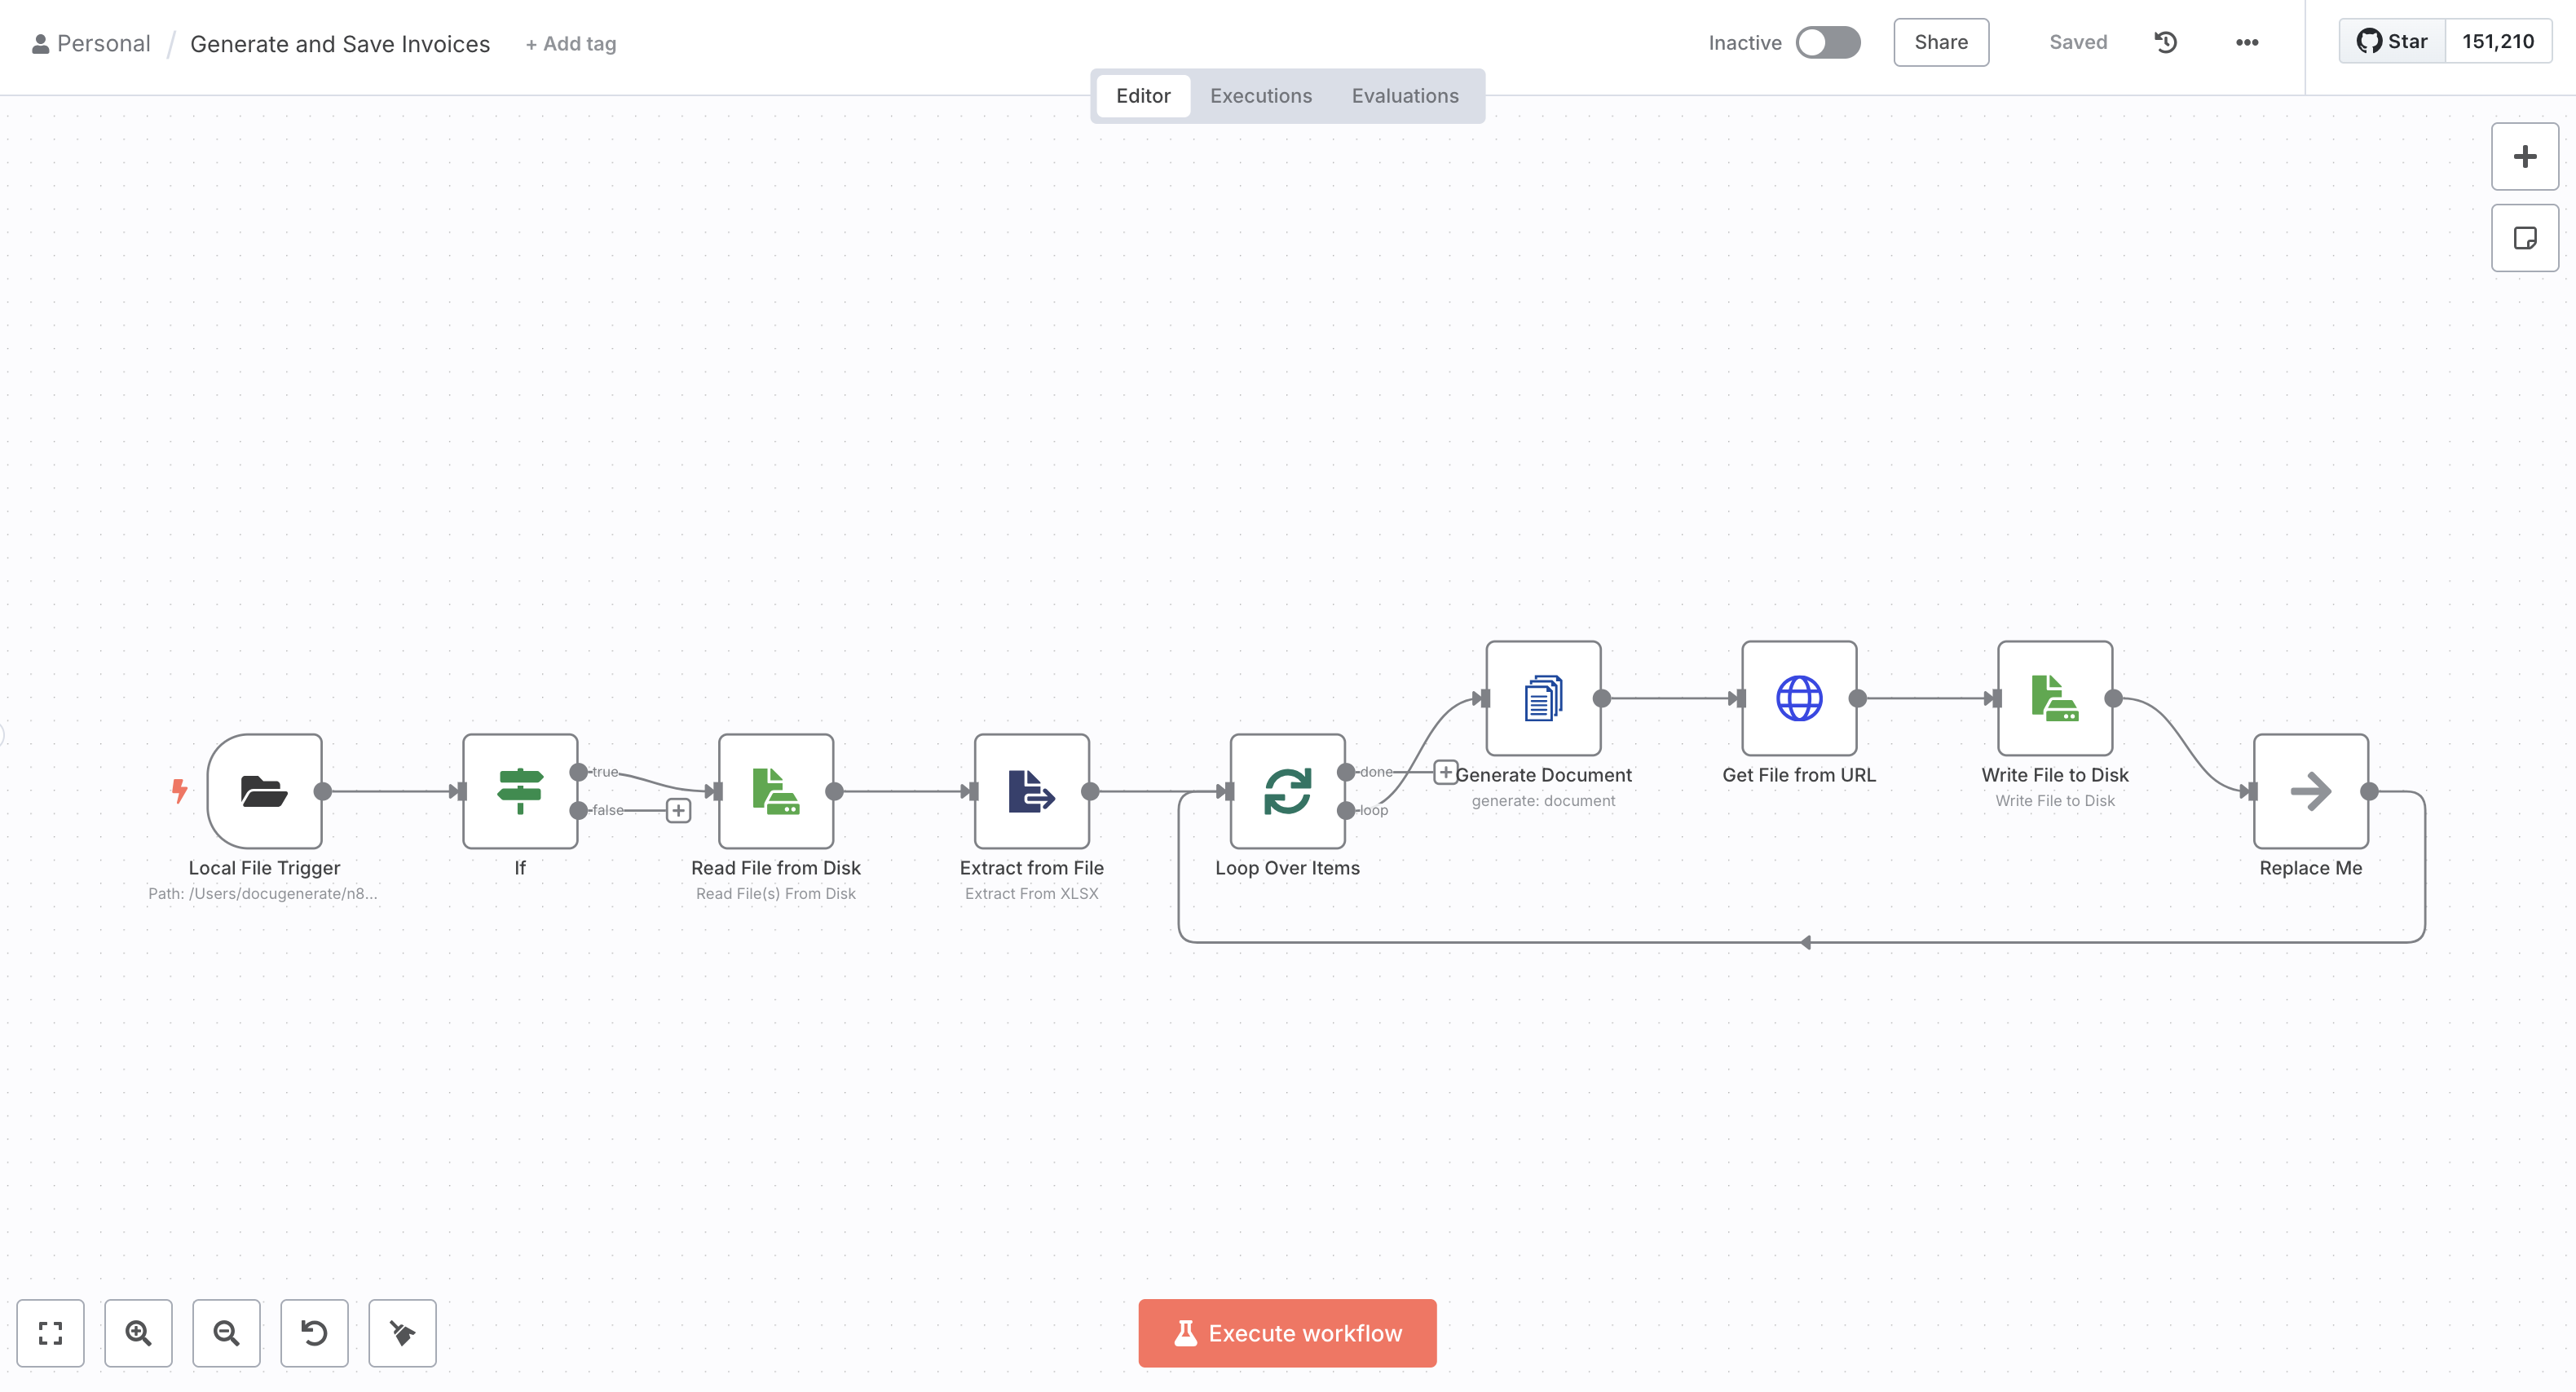Click the Add tag field
Image resolution: width=2576 pixels, height=1392 pixels.
click(x=571, y=44)
